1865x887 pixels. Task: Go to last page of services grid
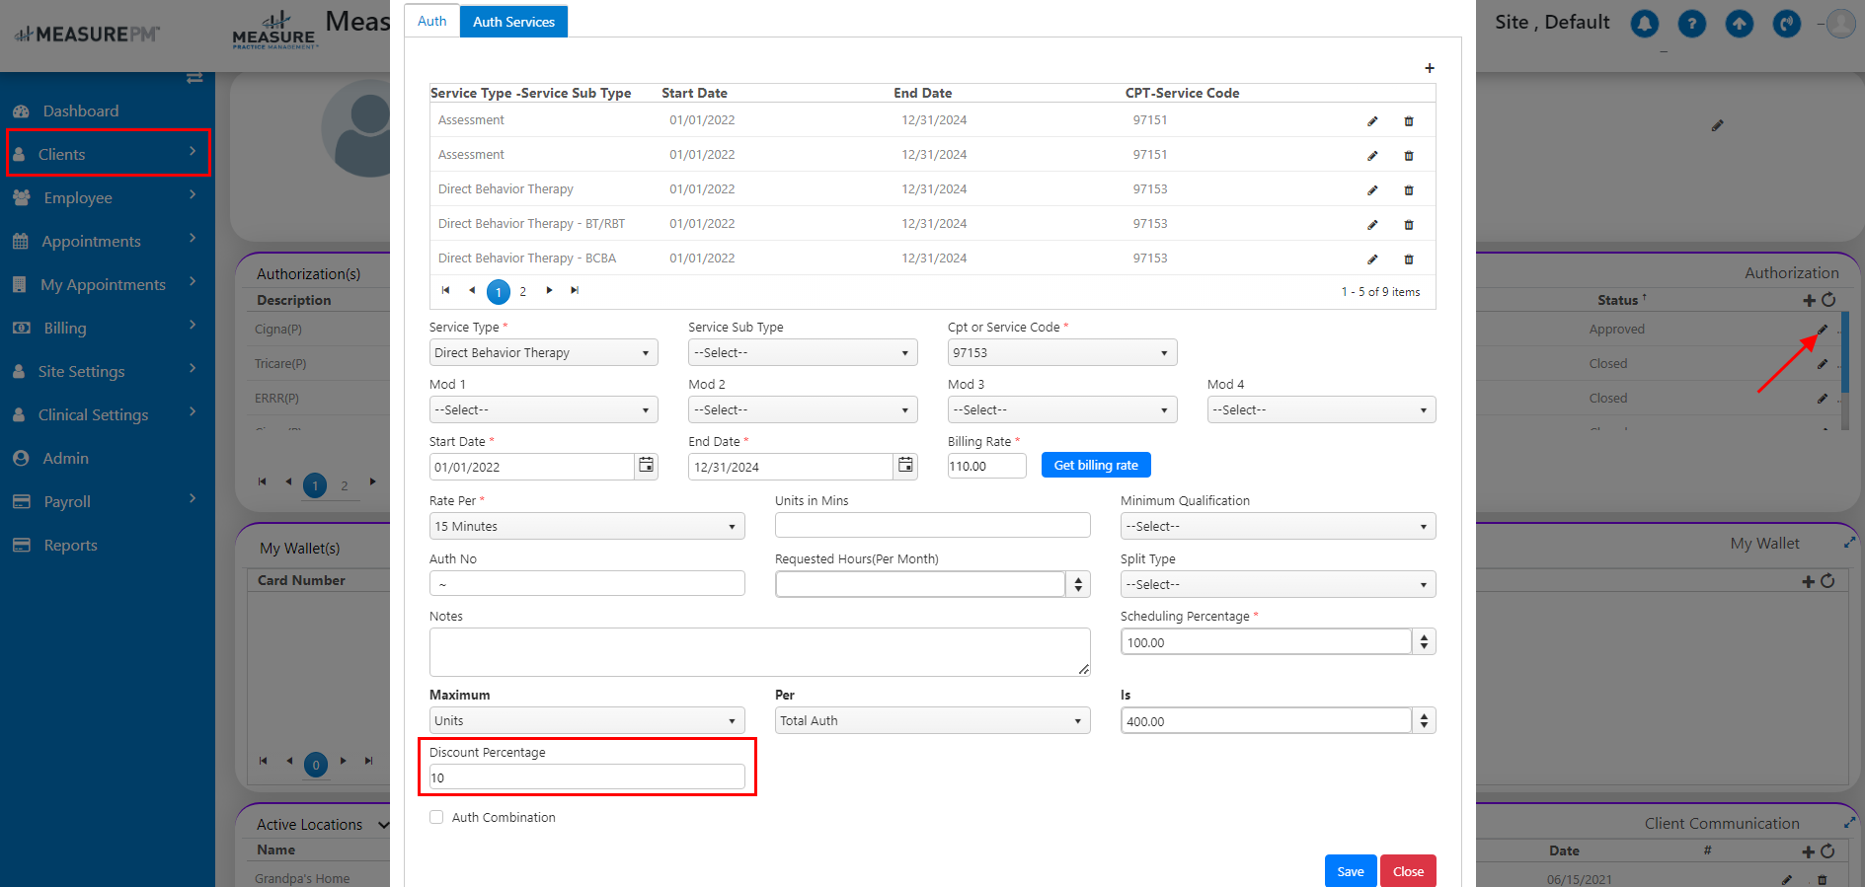[575, 290]
